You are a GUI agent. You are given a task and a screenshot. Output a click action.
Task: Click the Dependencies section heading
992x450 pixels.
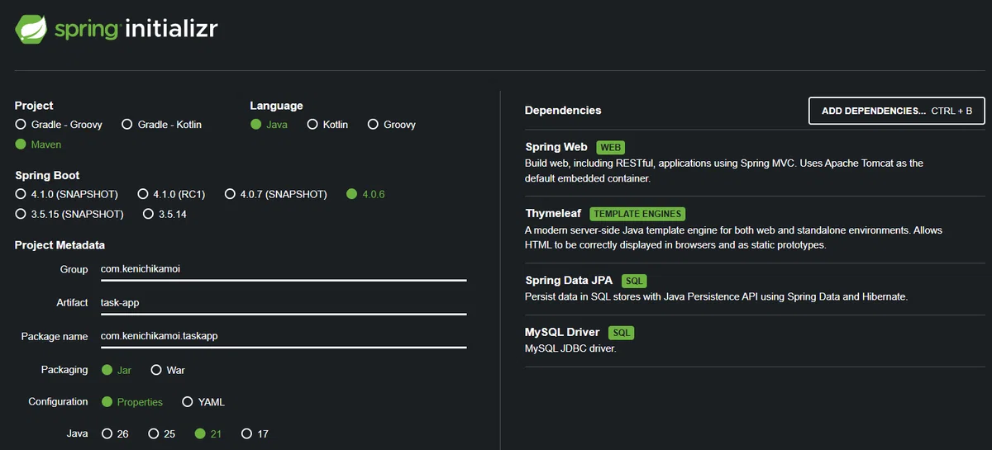(x=563, y=111)
